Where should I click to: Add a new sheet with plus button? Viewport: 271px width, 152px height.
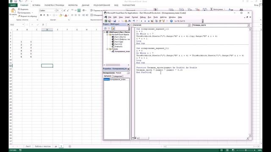coord(69,147)
